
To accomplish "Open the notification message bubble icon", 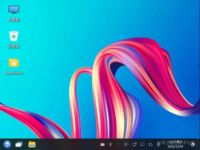I will (142, 144).
